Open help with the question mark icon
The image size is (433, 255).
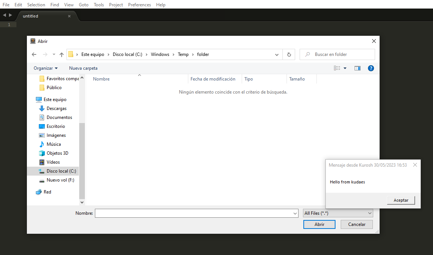pyautogui.click(x=371, y=68)
